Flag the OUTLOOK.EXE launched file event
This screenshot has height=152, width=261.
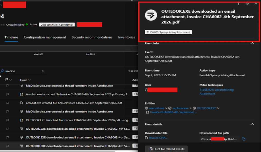[7, 120]
